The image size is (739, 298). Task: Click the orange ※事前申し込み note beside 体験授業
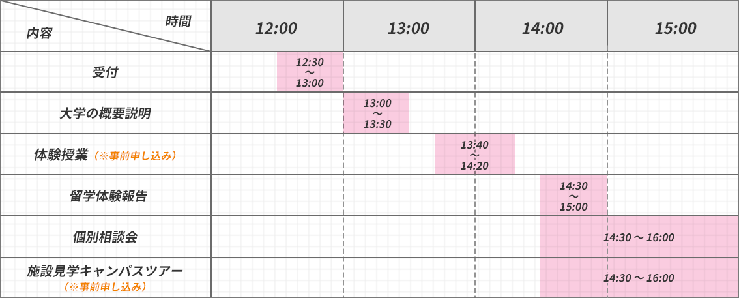tap(134, 156)
